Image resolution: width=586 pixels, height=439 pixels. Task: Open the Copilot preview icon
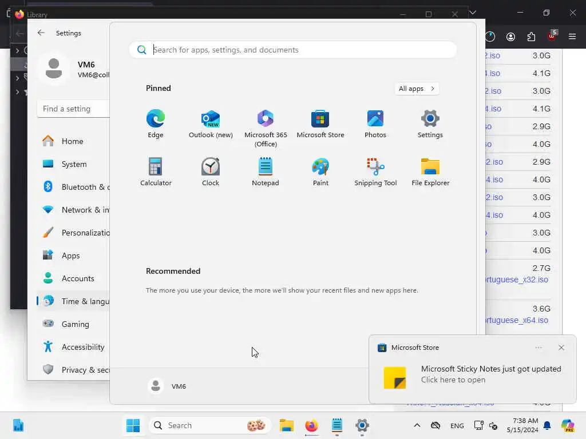click(568, 425)
